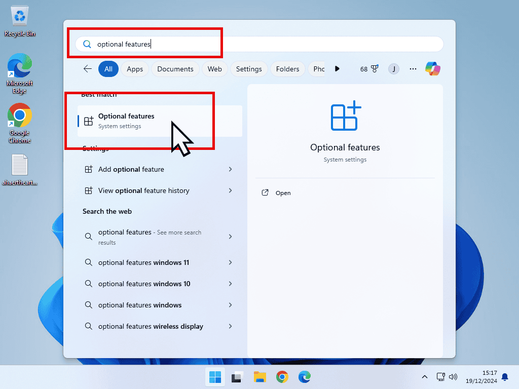Click the icon beside View optional feature history

89,190
